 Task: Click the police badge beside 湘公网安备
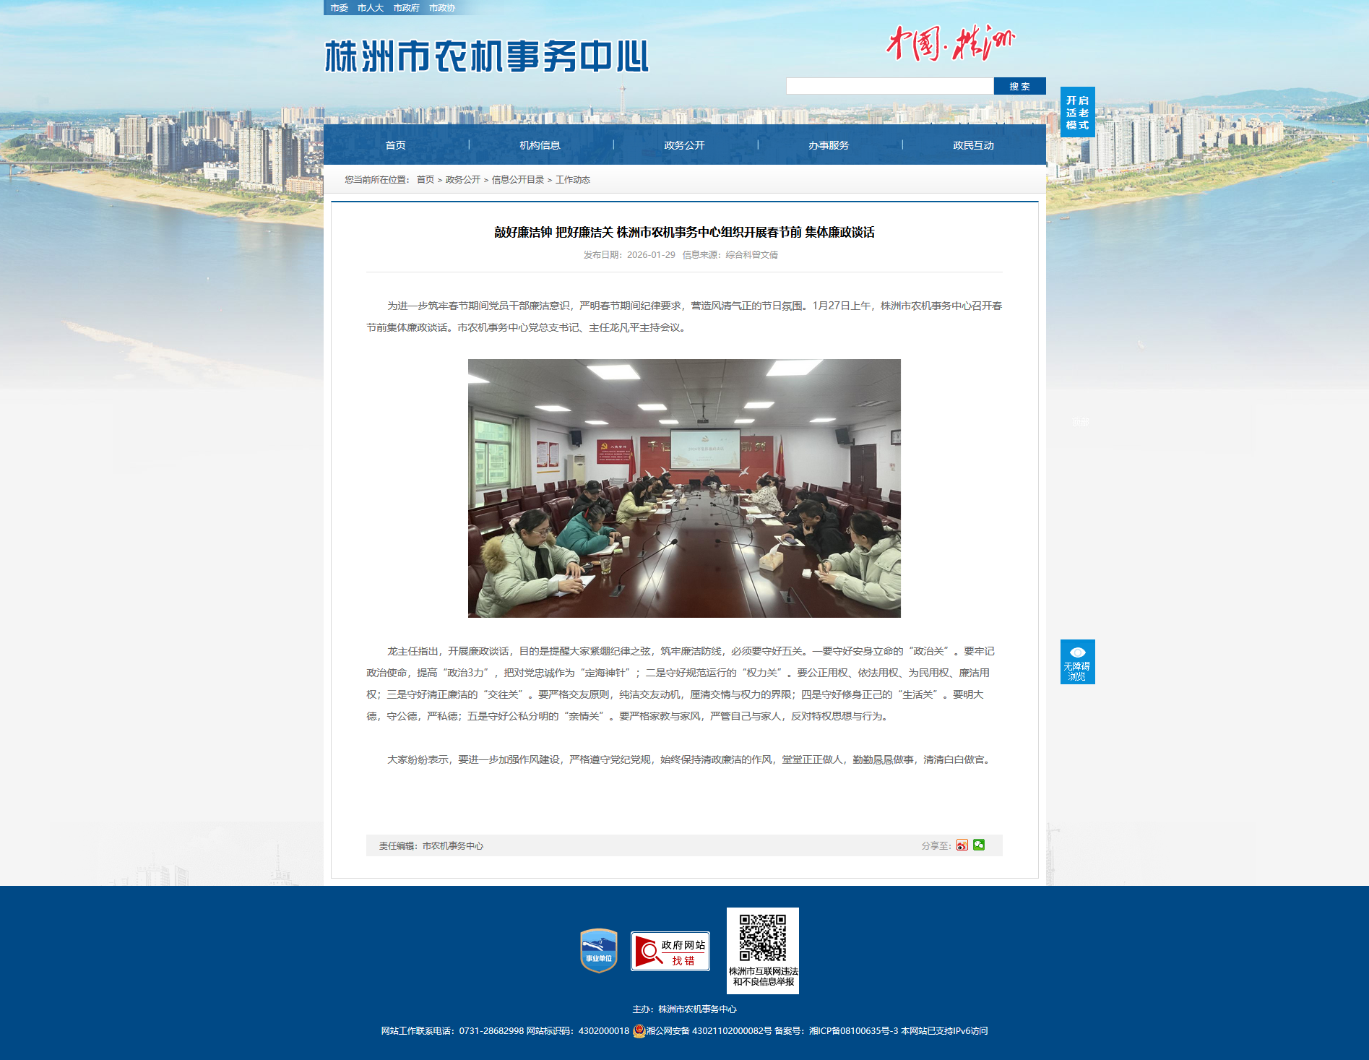[x=639, y=1031]
